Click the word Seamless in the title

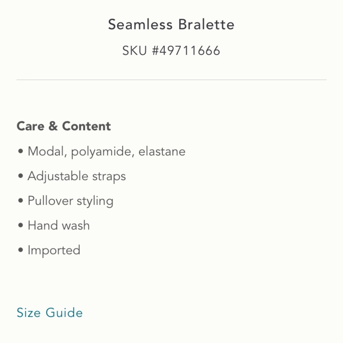click(140, 25)
